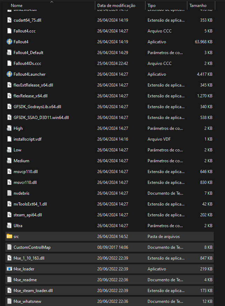This screenshot has height=306, width=225.
Task: Sort files by the Nome column header
Action: [17, 6]
